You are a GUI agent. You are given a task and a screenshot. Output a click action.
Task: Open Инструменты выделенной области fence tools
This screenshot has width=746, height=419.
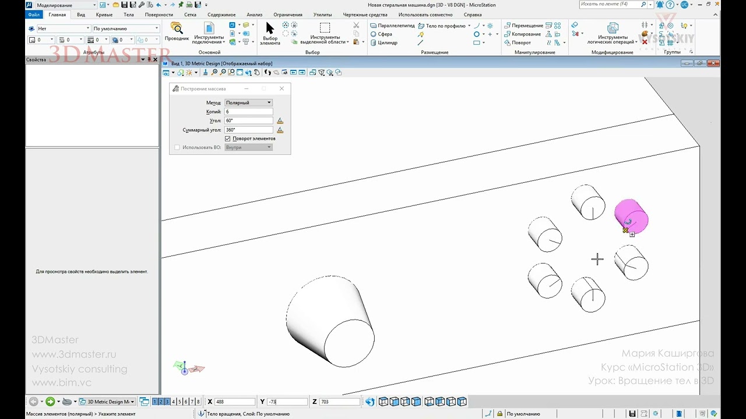click(325, 34)
